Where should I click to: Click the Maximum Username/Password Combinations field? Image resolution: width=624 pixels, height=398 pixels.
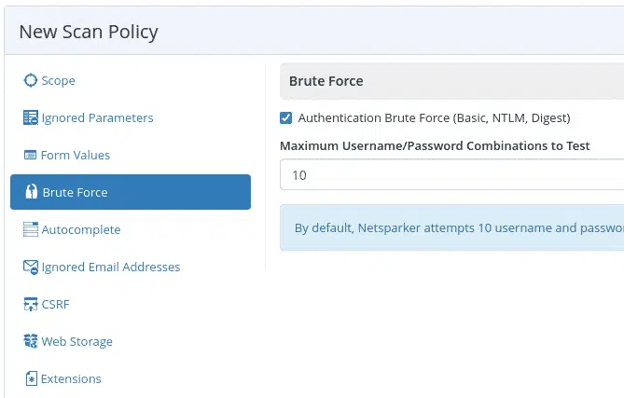coord(451,174)
